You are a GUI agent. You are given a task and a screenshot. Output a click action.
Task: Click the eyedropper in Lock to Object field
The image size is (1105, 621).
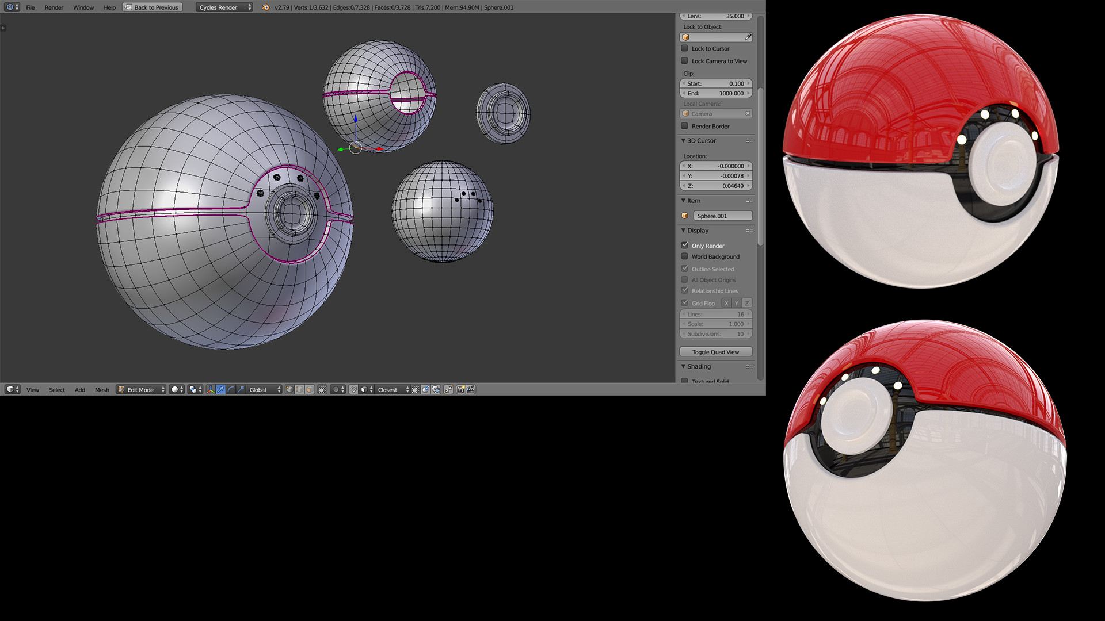pos(748,37)
